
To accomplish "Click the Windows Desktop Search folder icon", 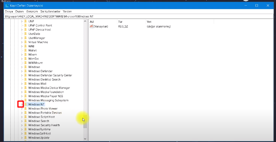I will point(25,79).
